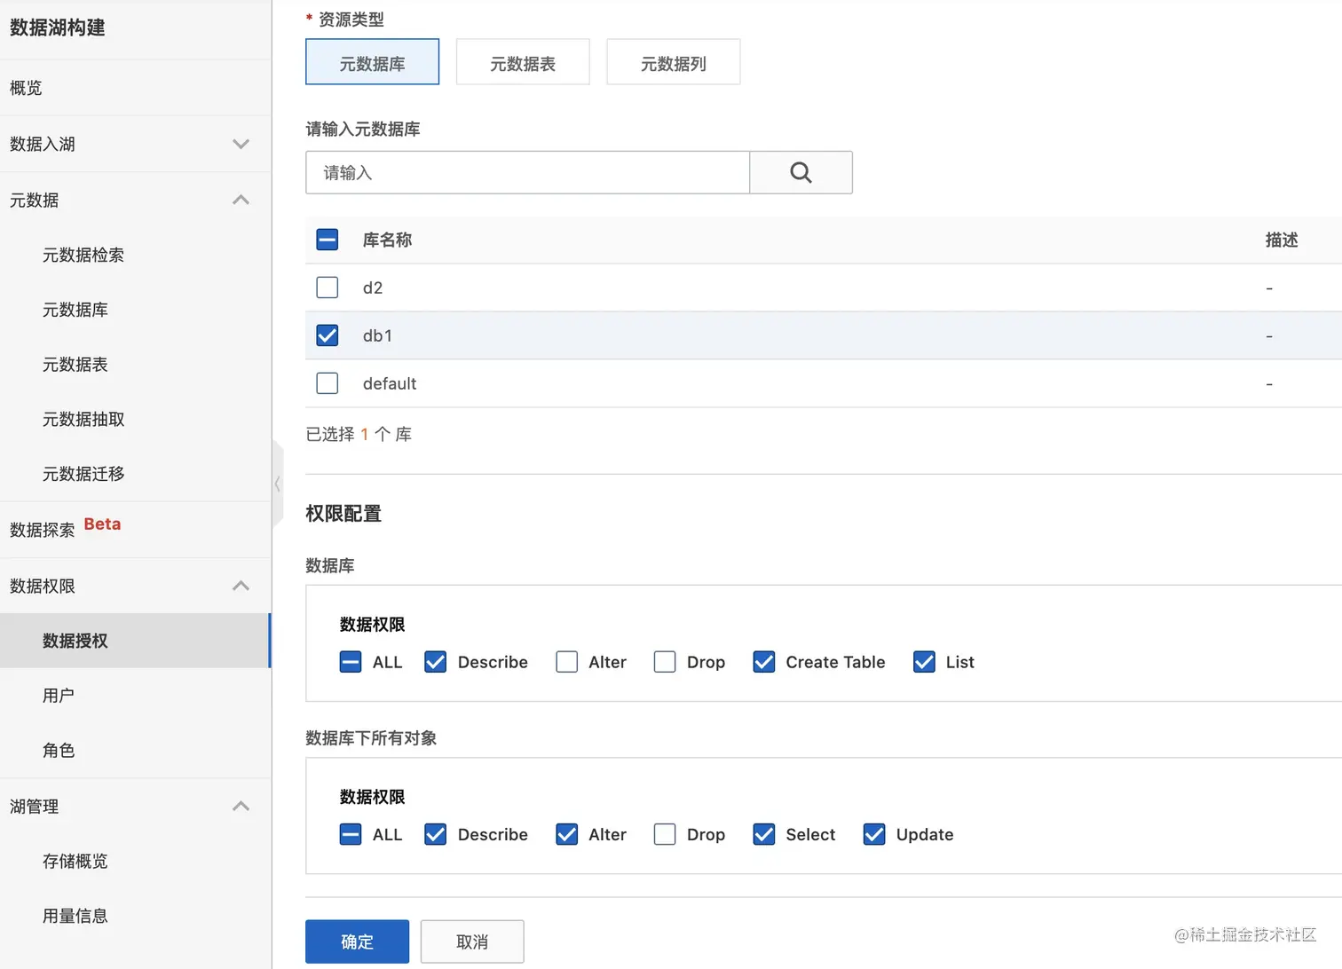Check Drop in 数据库下所有对象 section
The width and height of the screenshot is (1342, 969).
point(665,834)
